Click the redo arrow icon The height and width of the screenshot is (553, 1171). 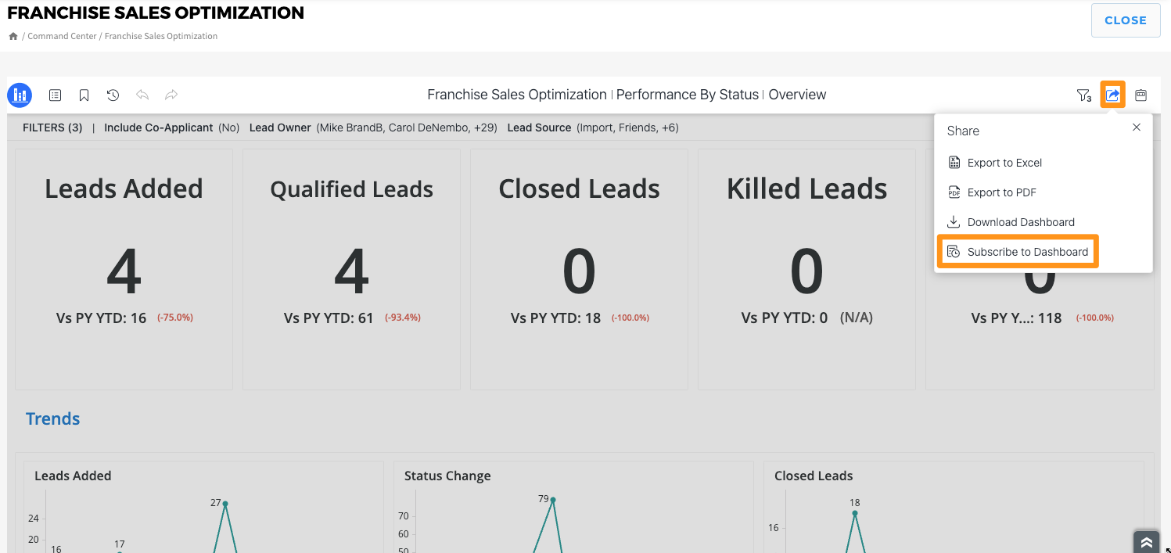171,95
